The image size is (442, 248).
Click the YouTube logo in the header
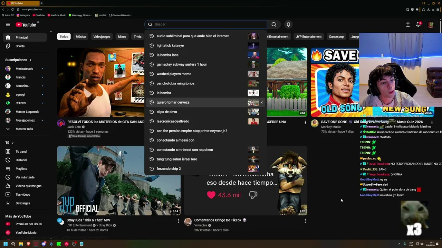tap(26, 24)
